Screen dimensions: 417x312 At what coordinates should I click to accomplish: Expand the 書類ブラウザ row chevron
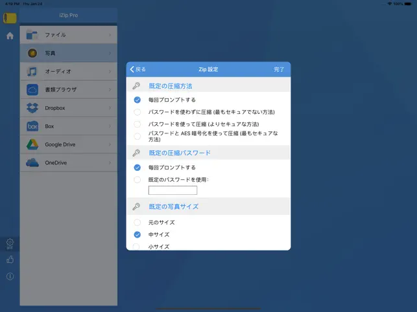(110, 90)
